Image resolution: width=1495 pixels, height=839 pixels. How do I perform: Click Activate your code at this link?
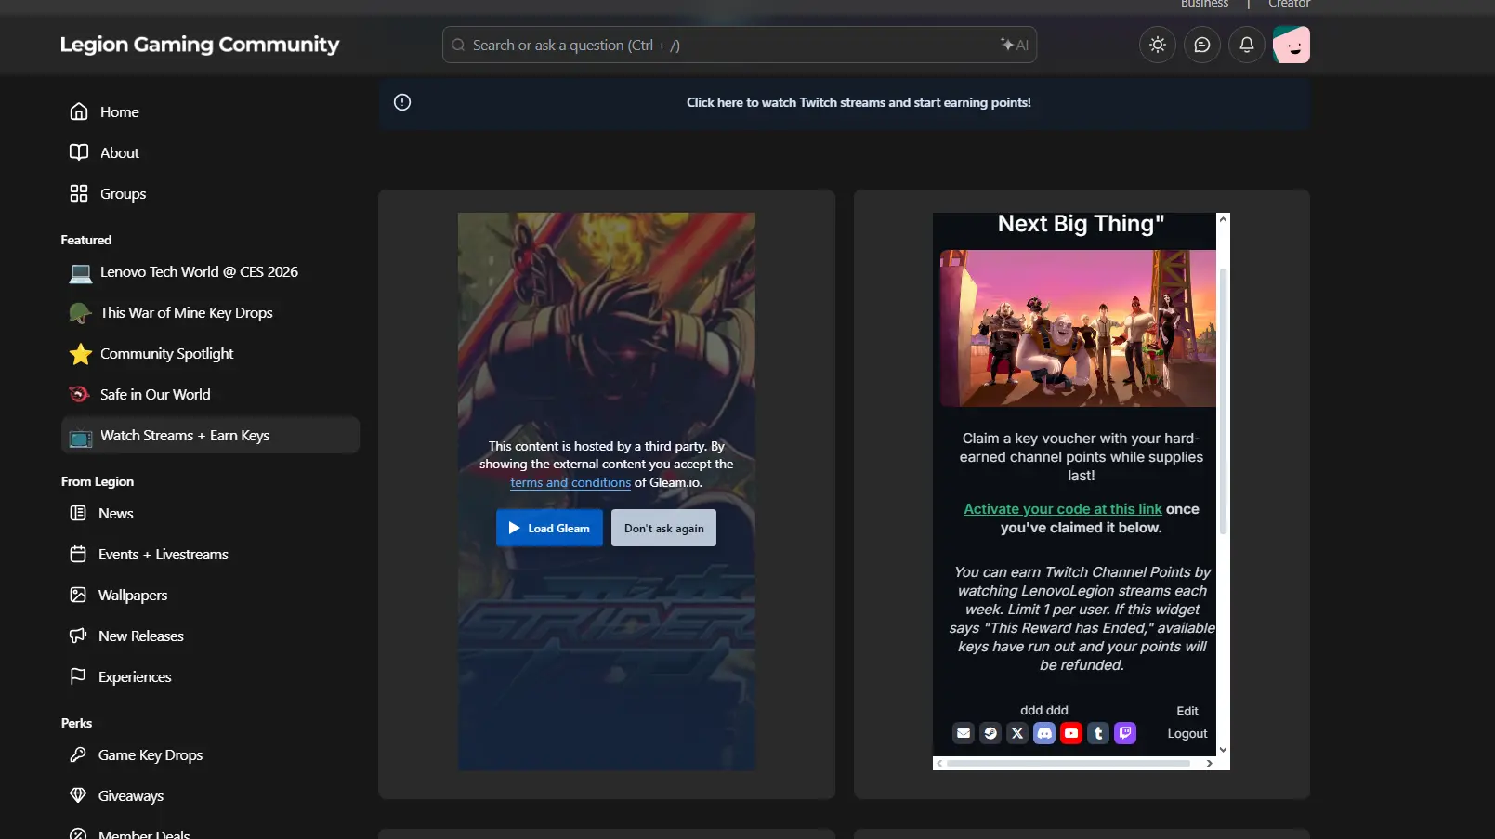click(x=1063, y=509)
